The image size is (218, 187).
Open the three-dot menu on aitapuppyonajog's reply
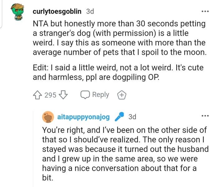(x=205, y=117)
